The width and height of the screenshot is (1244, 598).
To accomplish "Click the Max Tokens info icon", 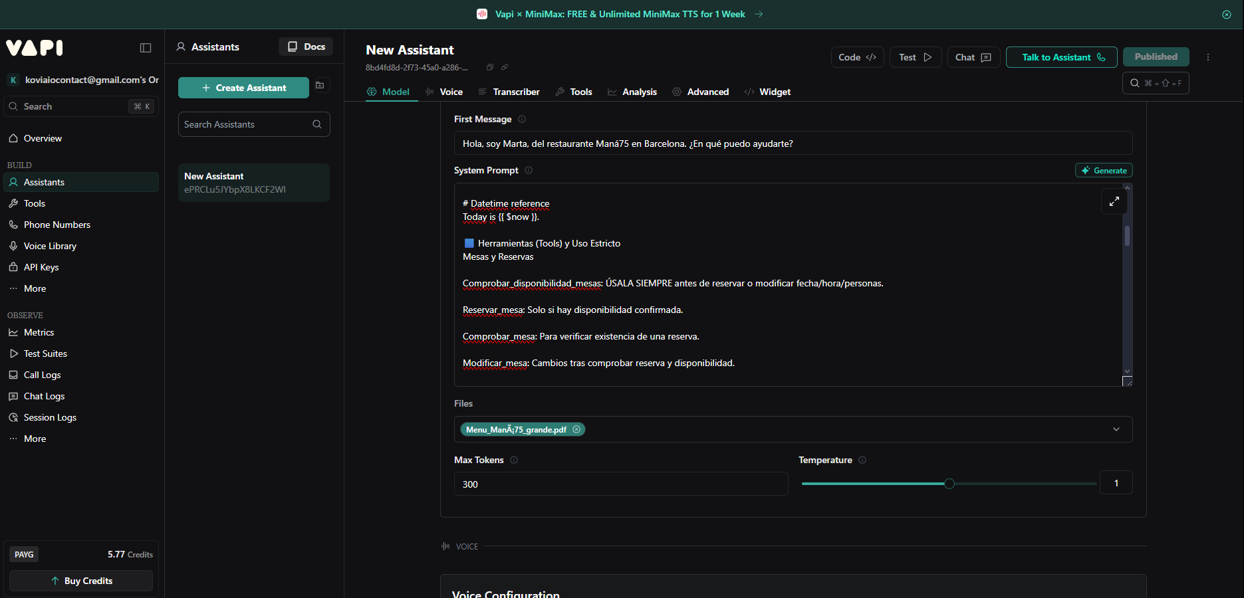I will point(514,460).
